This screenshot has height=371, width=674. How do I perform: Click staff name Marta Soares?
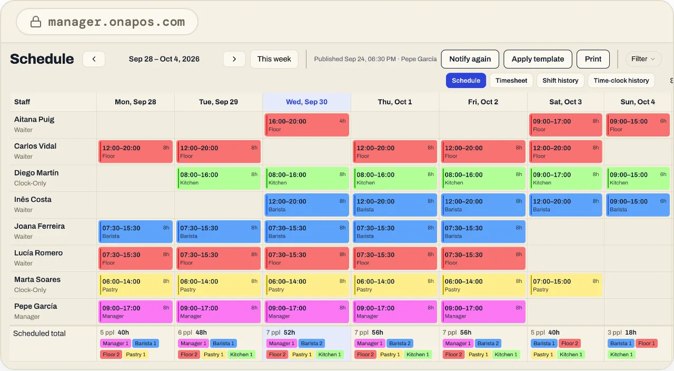coord(37,279)
